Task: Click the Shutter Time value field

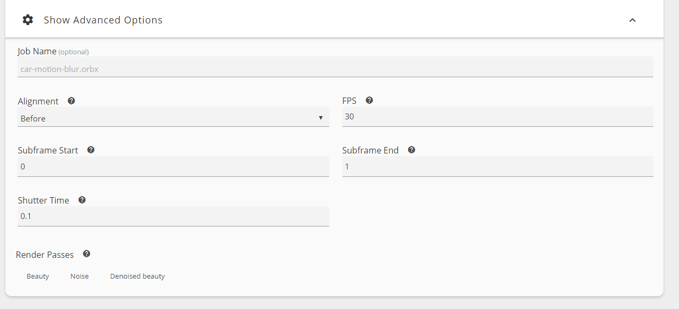Action: click(x=173, y=217)
